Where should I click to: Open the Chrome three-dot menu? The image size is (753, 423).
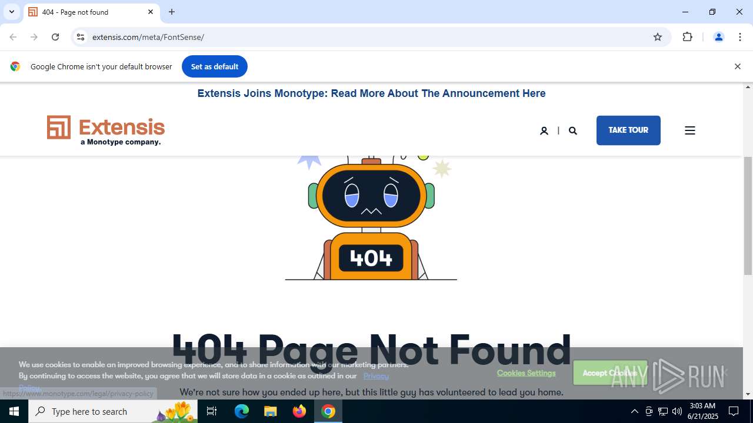point(740,37)
